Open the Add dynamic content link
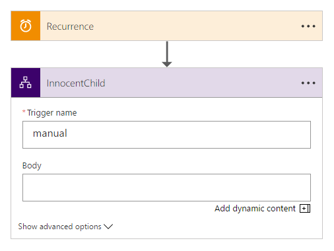The image size is (334, 251). point(255,208)
